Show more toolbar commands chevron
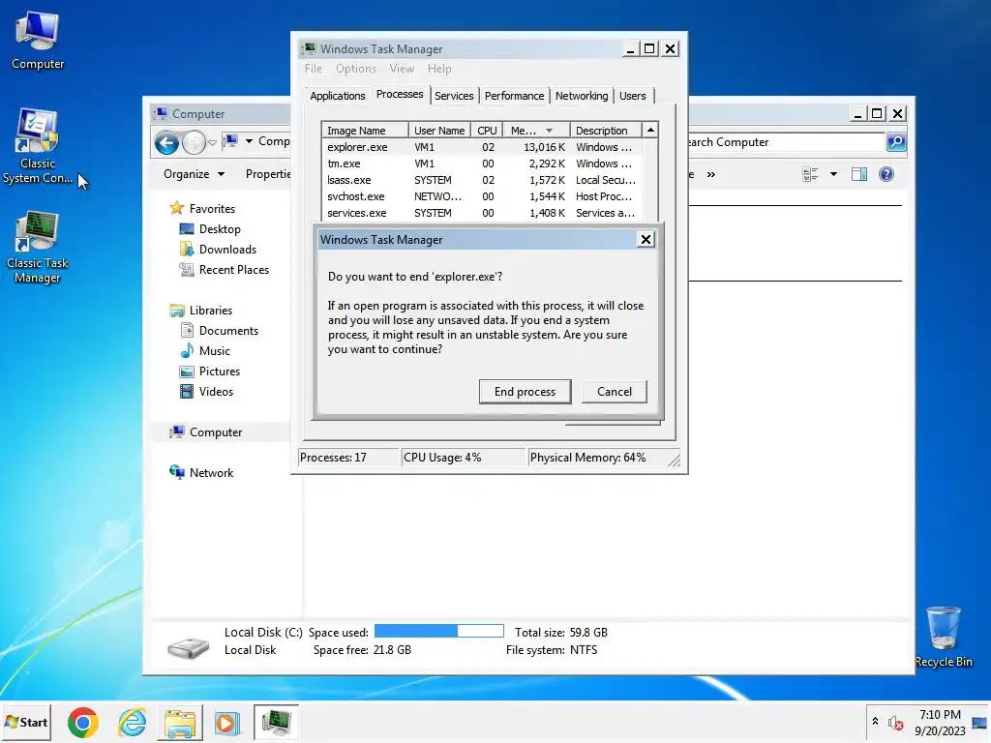991x743 pixels. (711, 174)
